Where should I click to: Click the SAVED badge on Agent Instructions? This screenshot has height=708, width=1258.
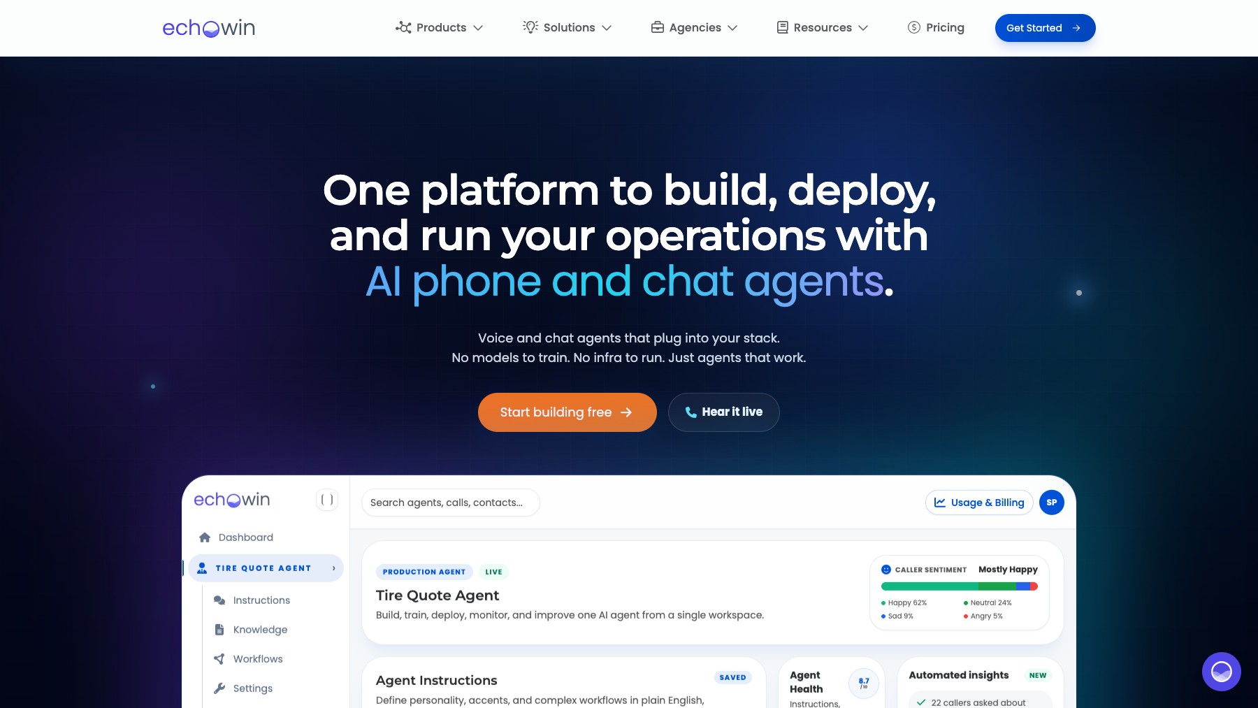tap(732, 677)
